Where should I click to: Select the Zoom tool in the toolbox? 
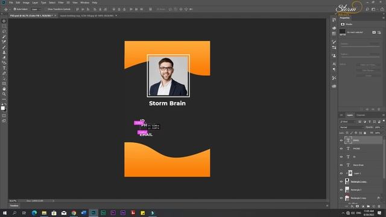4,94
